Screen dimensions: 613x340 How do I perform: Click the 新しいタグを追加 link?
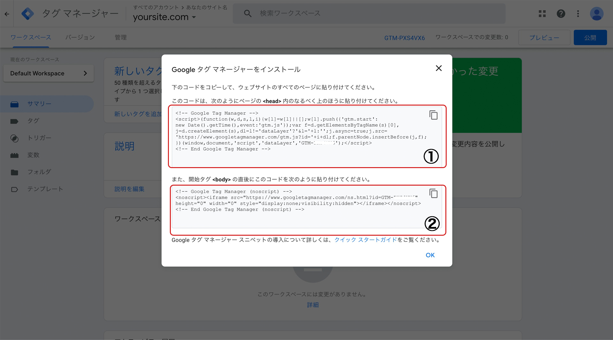(138, 114)
